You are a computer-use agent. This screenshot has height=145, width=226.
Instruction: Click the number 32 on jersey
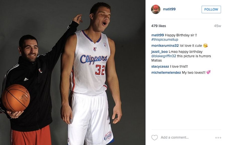(100, 70)
